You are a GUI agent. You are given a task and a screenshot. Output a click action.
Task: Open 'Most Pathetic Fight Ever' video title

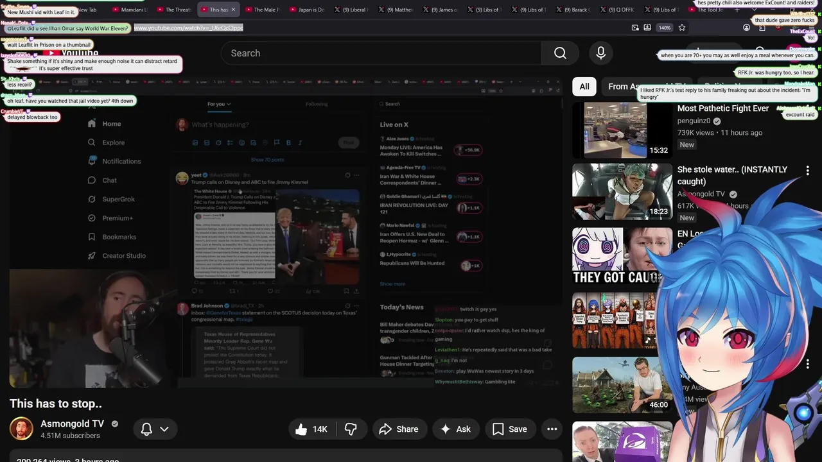pyautogui.click(x=723, y=108)
